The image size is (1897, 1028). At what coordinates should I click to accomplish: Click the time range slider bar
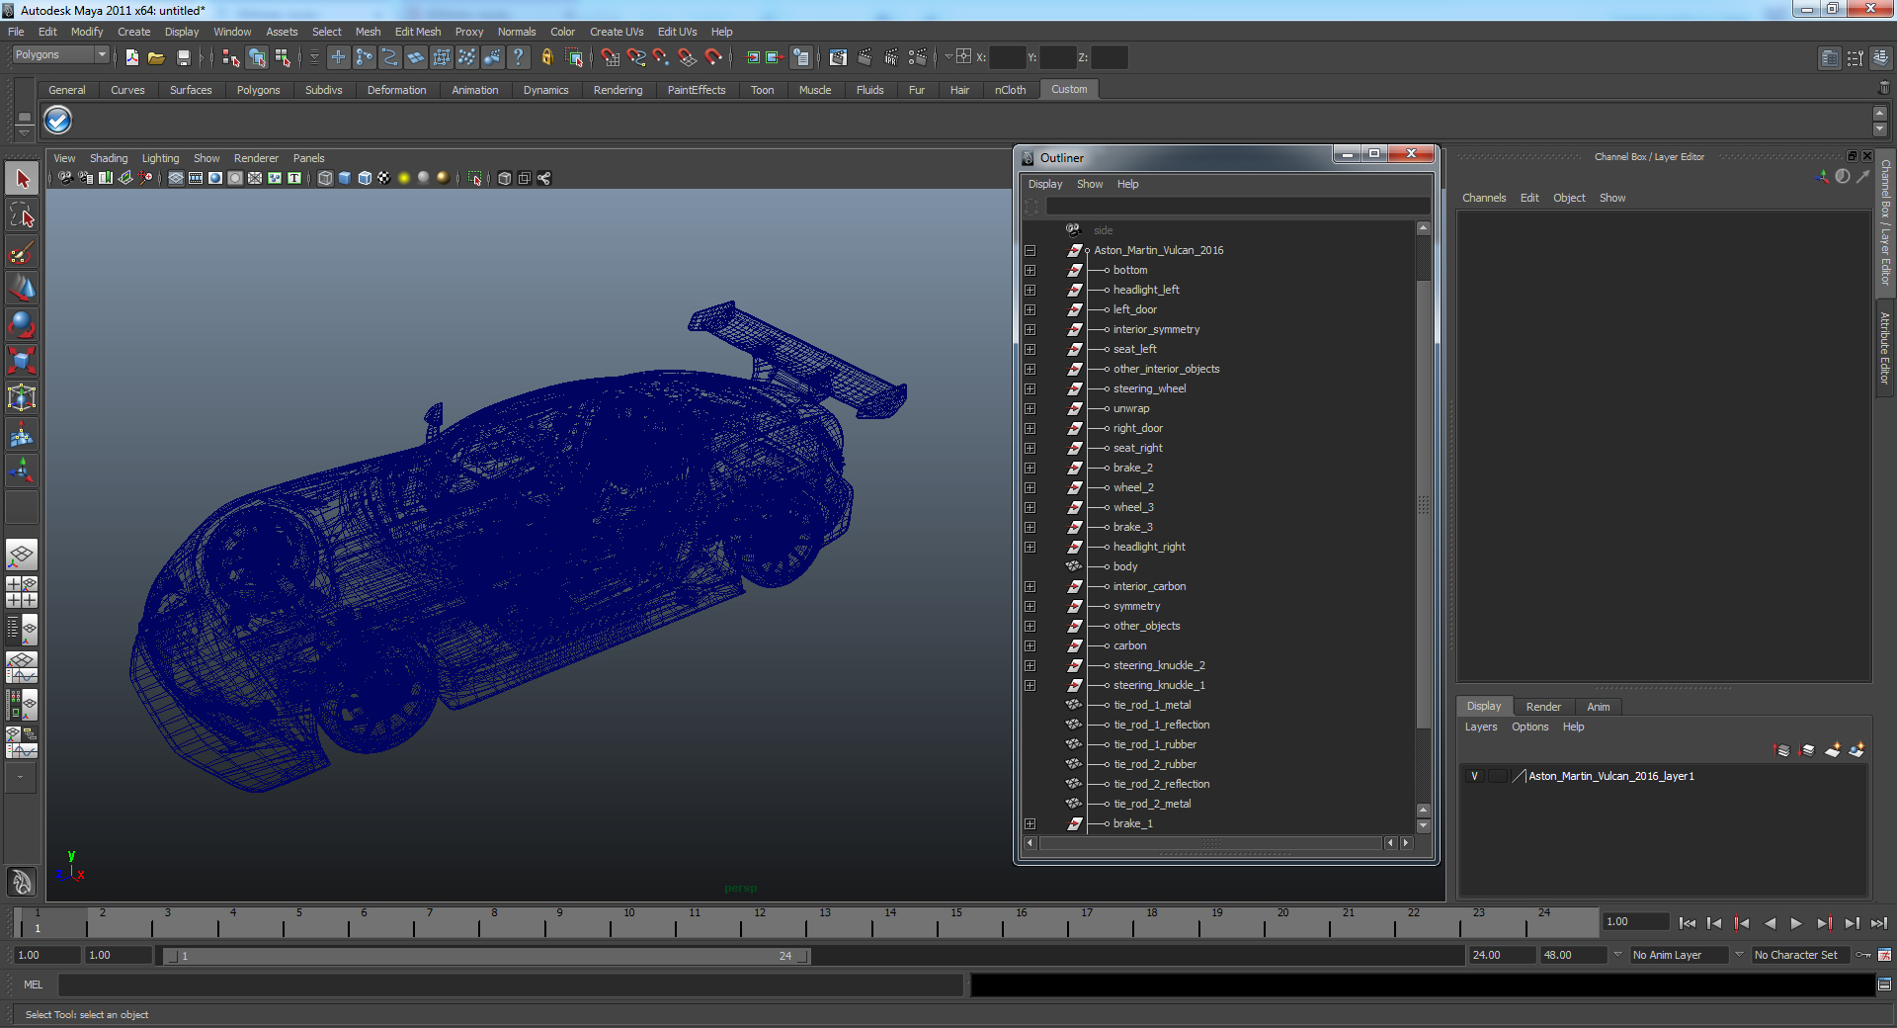tap(487, 956)
